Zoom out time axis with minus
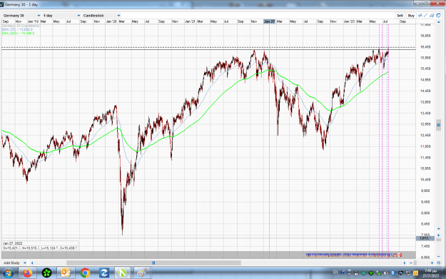 point(411,263)
